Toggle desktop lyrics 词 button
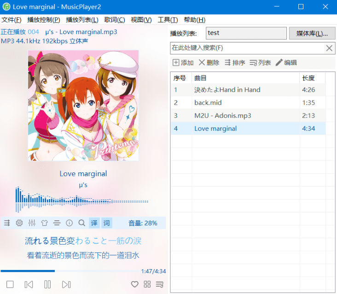337x294 pixels. click(x=107, y=223)
